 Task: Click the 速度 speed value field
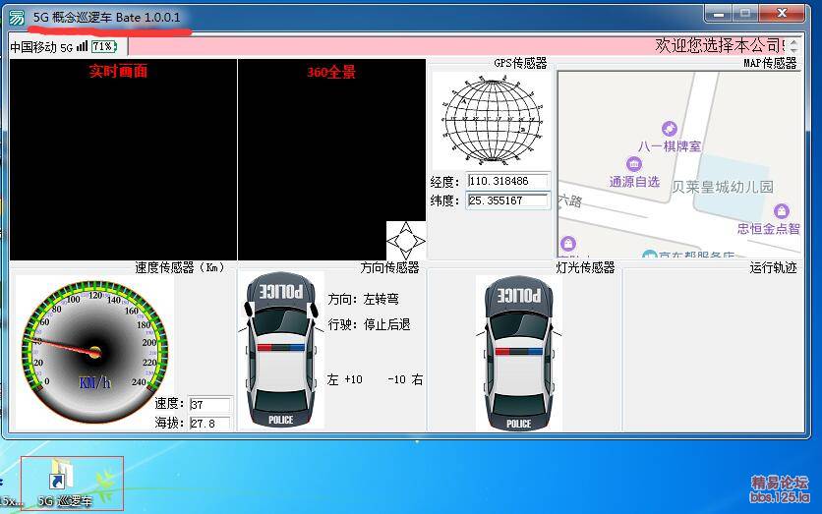pos(209,405)
